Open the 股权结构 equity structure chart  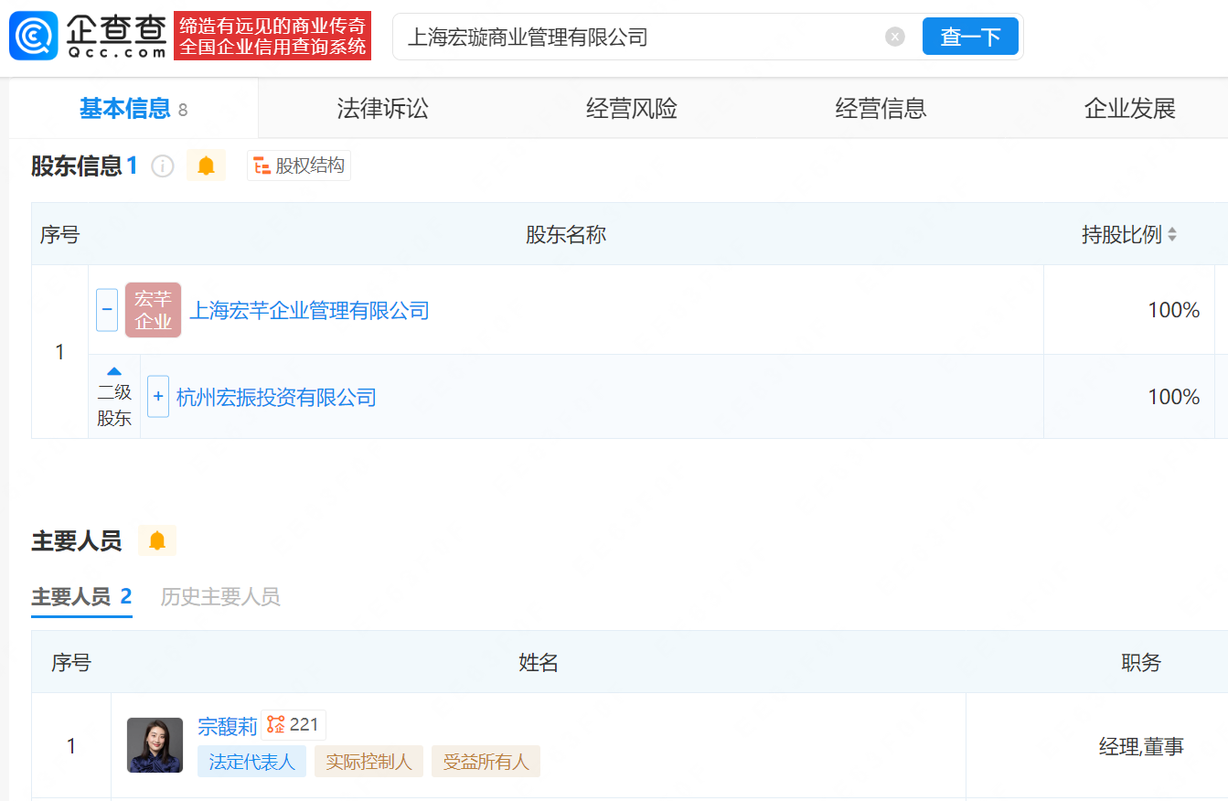(299, 166)
